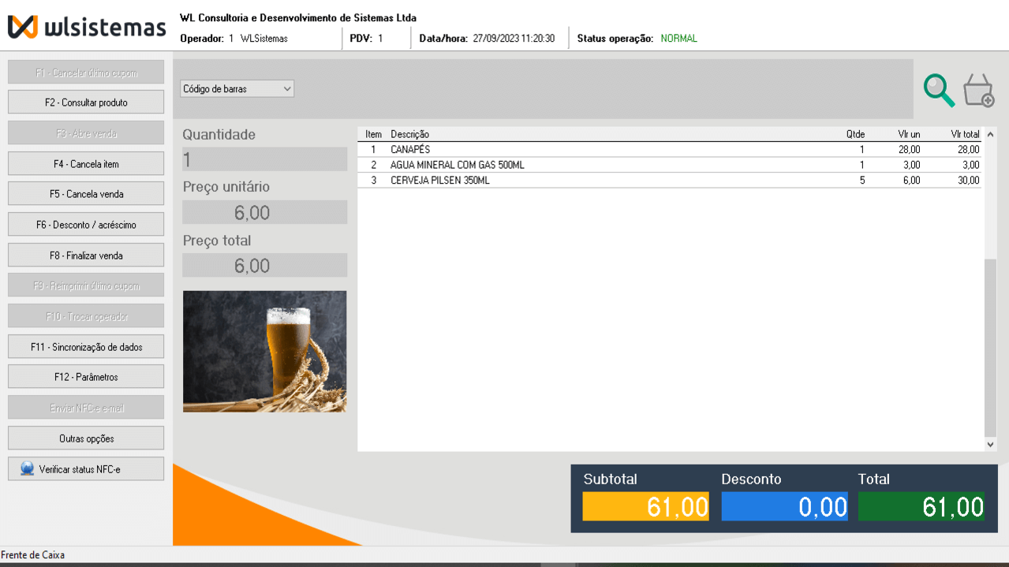Open Outras opções menu
Image resolution: width=1009 pixels, height=567 pixels.
(86, 438)
